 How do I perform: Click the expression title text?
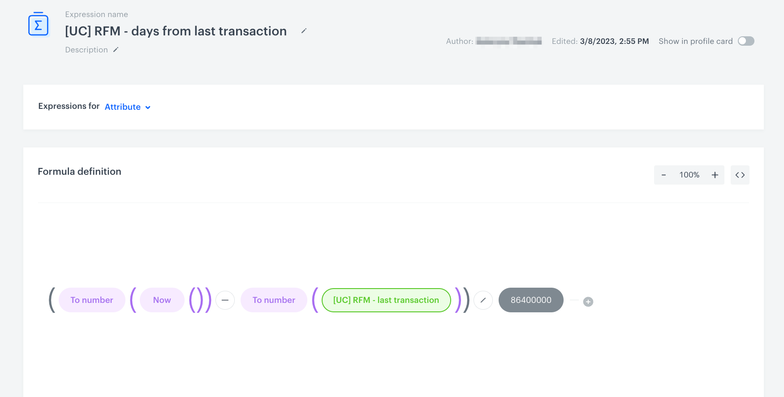click(x=176, y=31)
